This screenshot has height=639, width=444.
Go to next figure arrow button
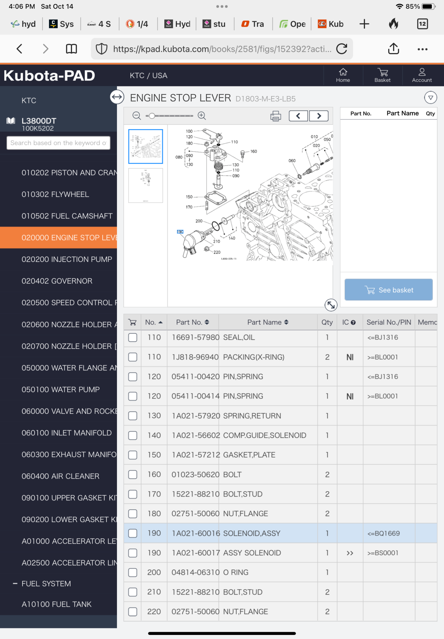pos(319,116)
